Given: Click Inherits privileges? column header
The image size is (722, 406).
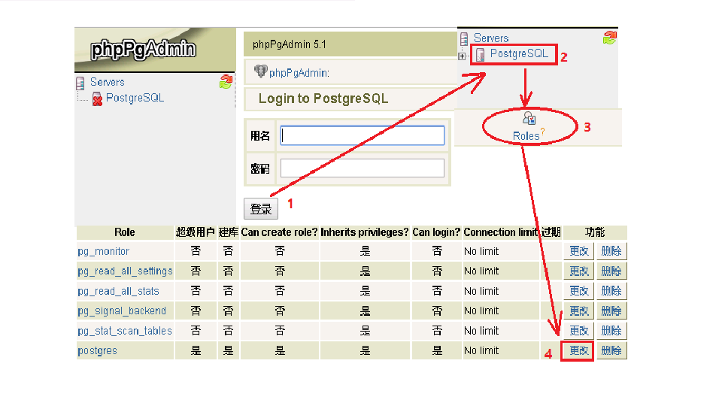Looking at the screenshot, I should (364, 232).
